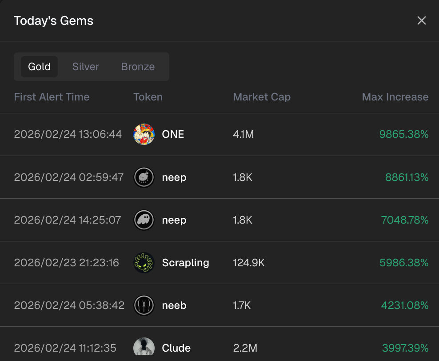Click the green Scrapling token icon
This screenshot has width=439, height=361.
tap(144, 263)
